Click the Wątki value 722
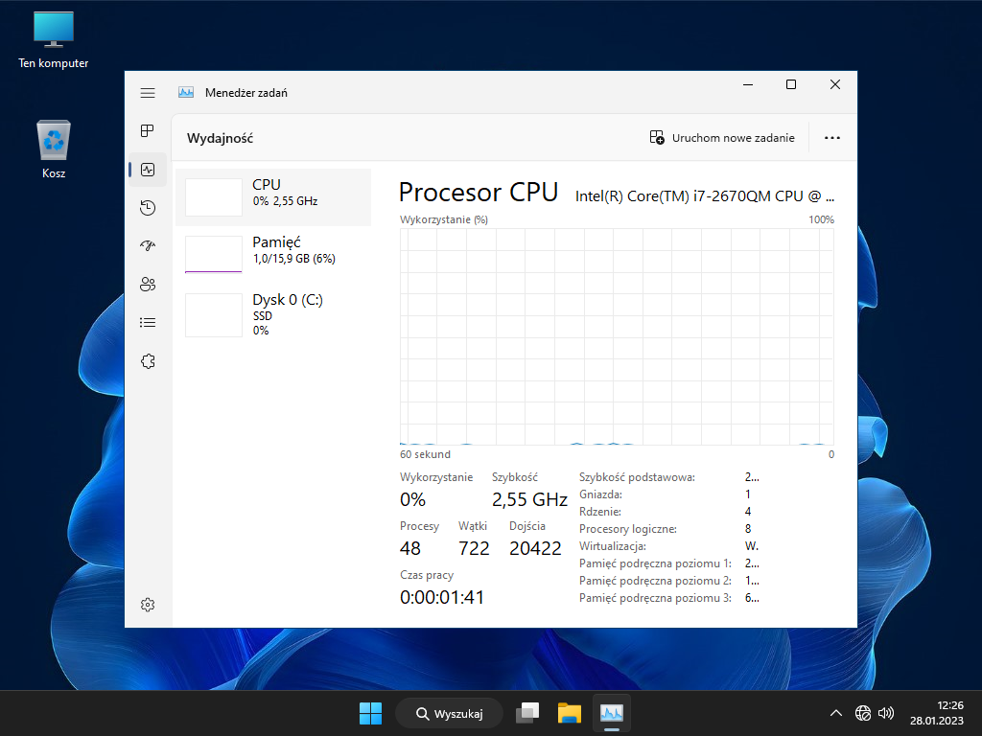 click(474, 548)
